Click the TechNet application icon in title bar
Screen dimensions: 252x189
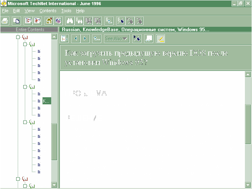click(x=4, y=4)
